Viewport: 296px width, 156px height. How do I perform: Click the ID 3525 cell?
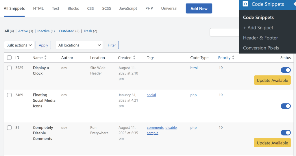(x=19, y=68)
